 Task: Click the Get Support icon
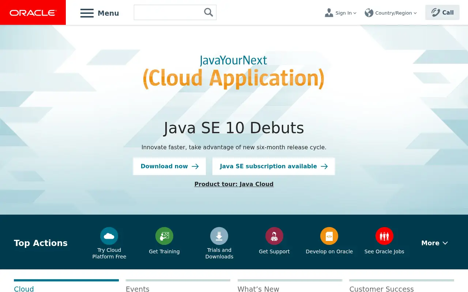click(274, 236)
